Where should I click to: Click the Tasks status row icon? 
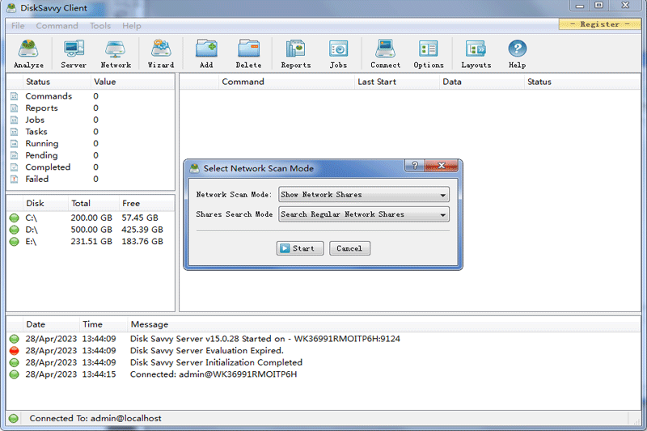pyautogui.click(x=14, y=132)
